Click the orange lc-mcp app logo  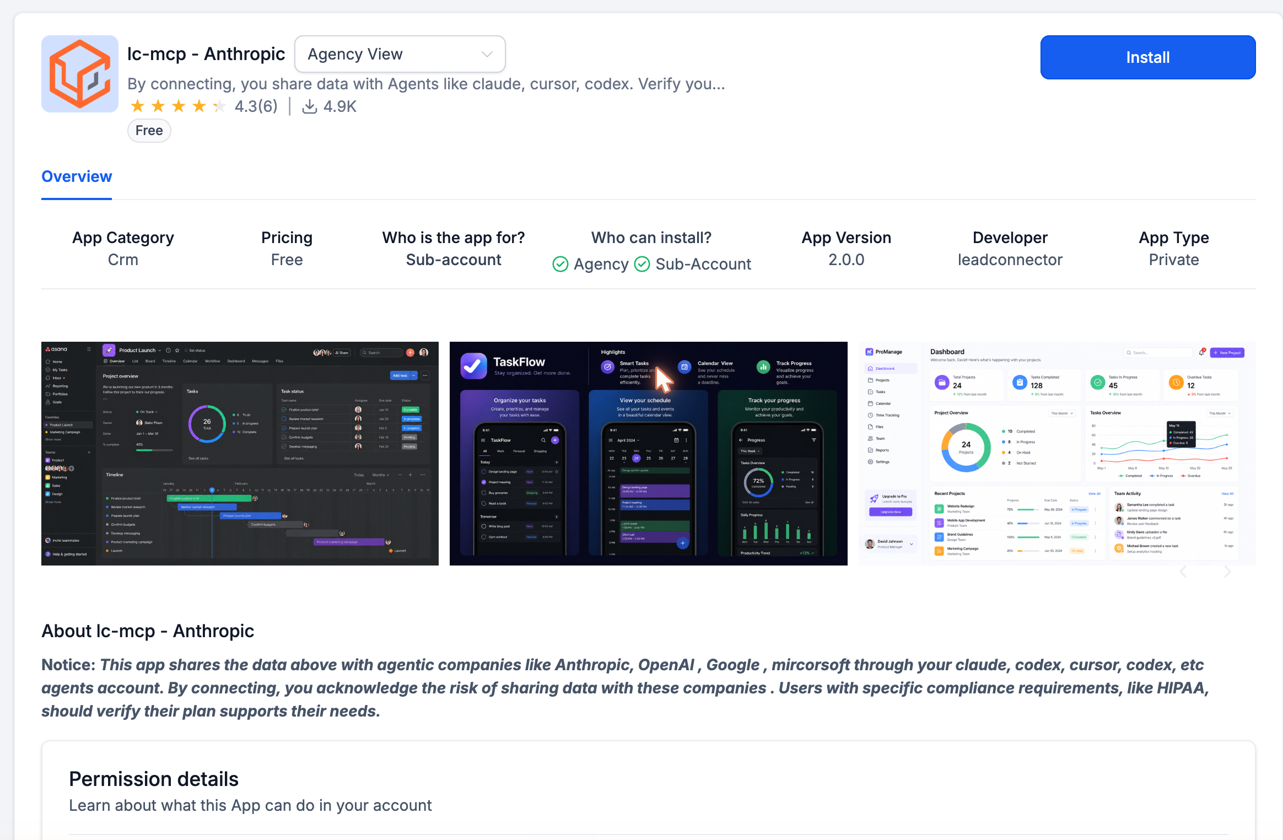80,74
